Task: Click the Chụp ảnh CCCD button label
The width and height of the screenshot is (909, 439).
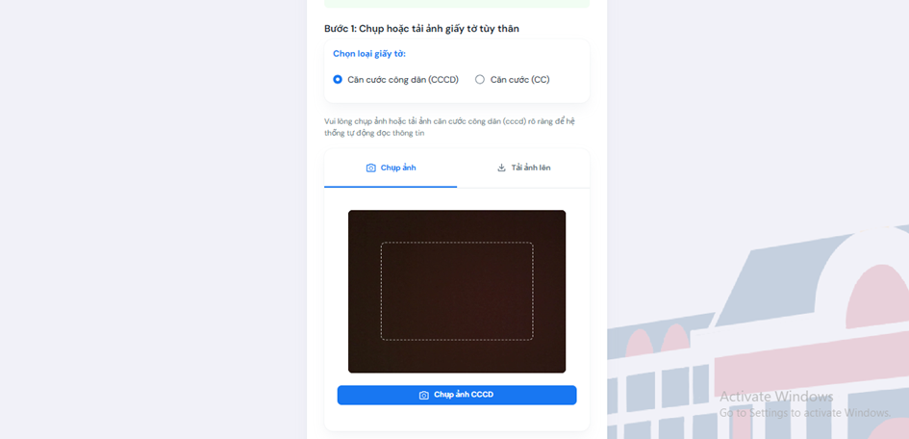Action: (464, 395)
